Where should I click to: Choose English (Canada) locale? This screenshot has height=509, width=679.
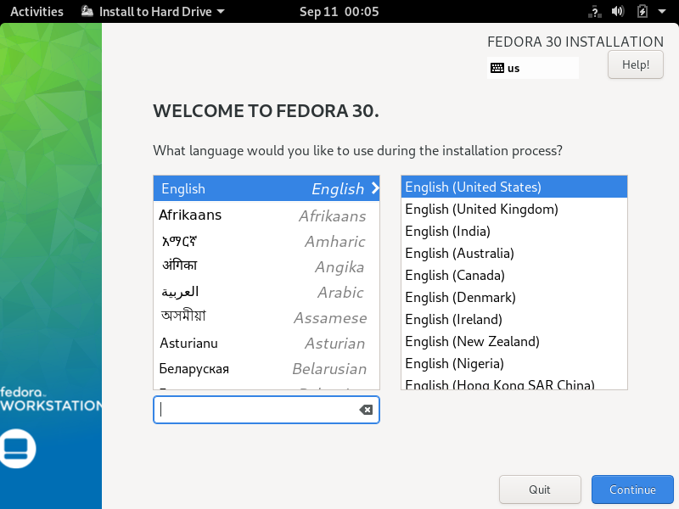click(x=514, y=275)
